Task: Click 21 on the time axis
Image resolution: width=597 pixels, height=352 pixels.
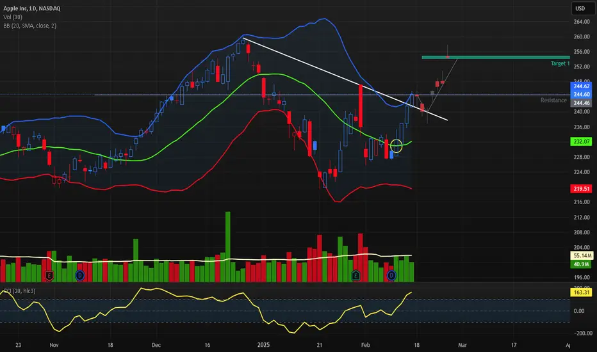Action: (x=320, y=345)
